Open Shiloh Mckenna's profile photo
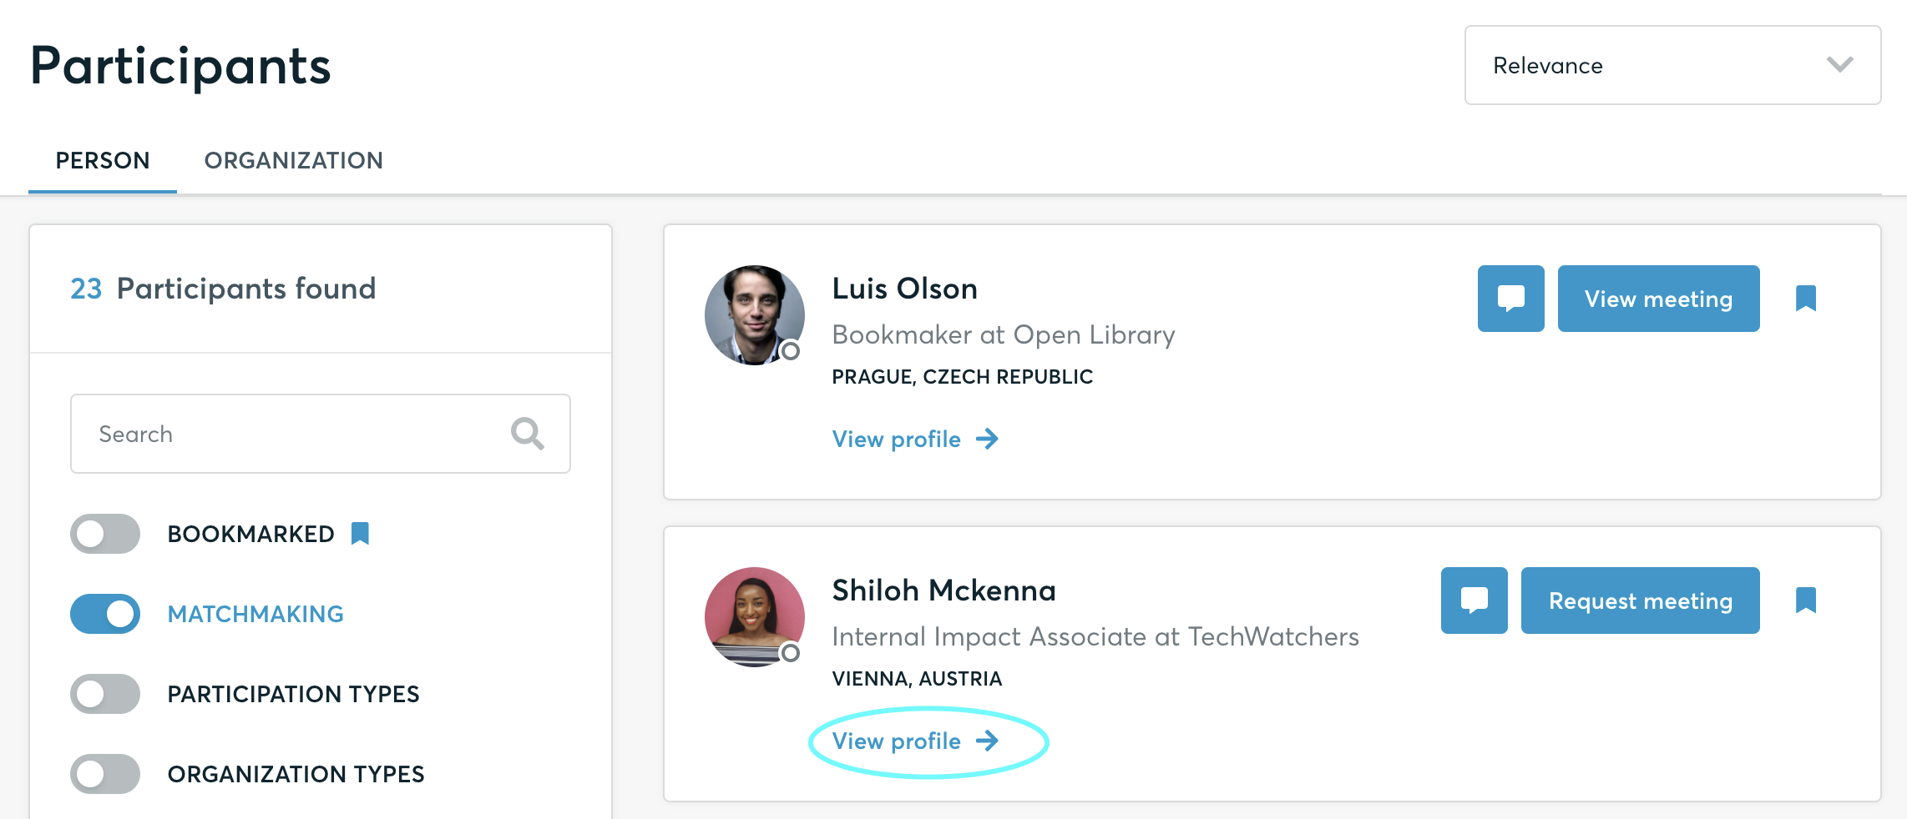Image resolution: width=1907 pixels, height=819 pixels. point(755,617)
